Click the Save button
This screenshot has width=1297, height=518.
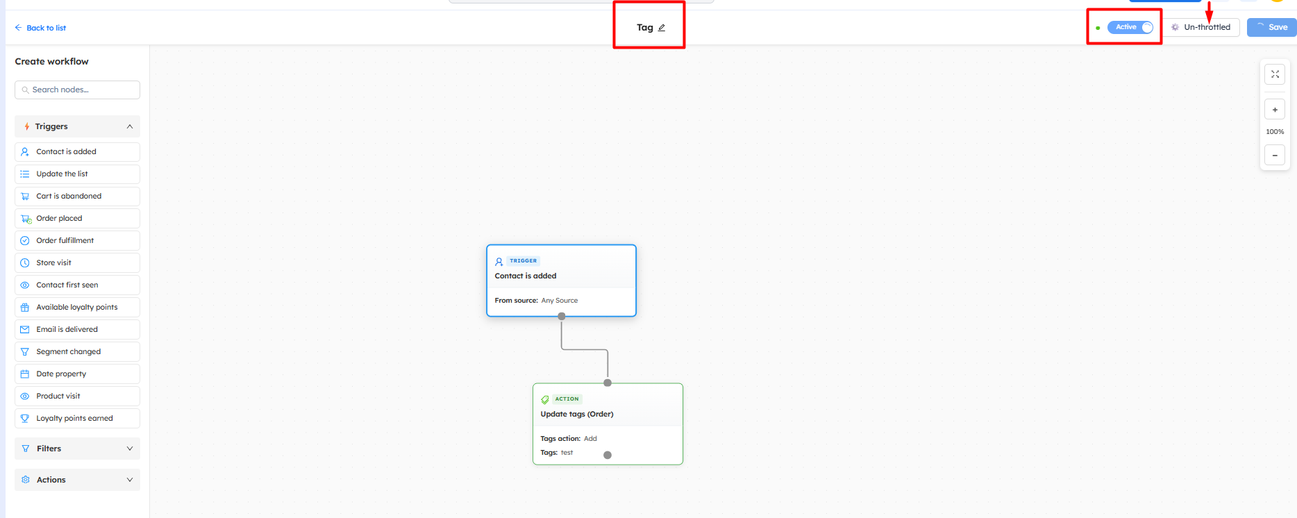tap(1272, 27)
